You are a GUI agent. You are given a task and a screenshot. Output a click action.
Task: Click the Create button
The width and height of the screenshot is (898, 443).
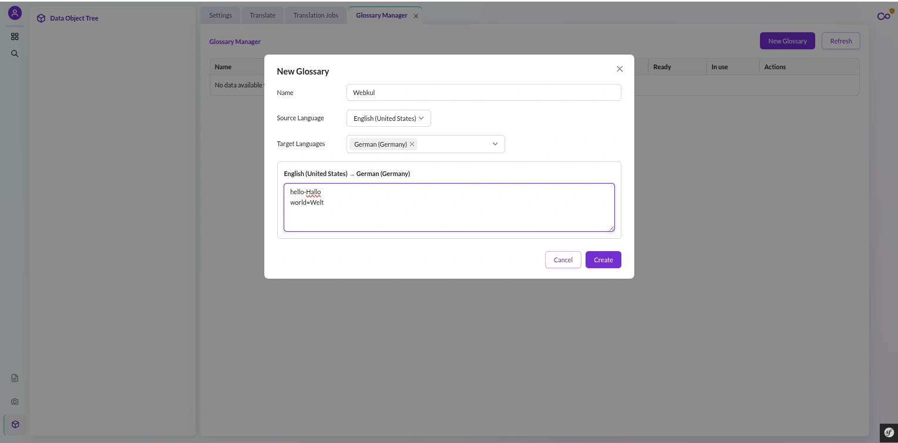click(x=603, y=260)
